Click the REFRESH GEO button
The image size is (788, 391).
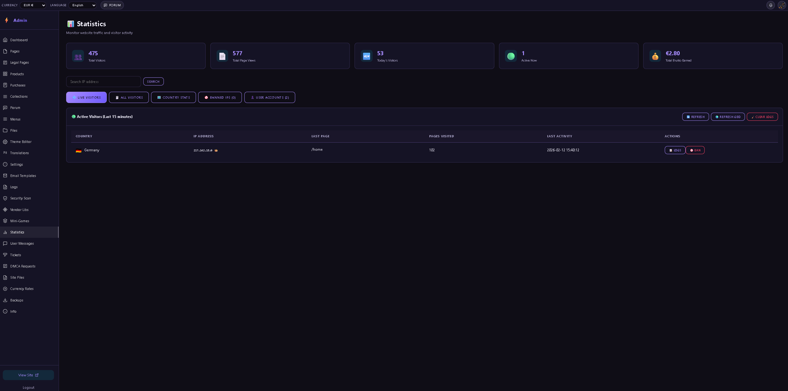pyautogui.click(x=727, y=117)
